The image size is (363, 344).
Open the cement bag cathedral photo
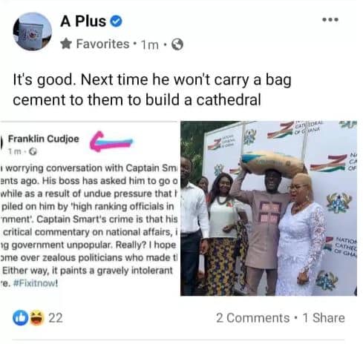coord(269,208)
